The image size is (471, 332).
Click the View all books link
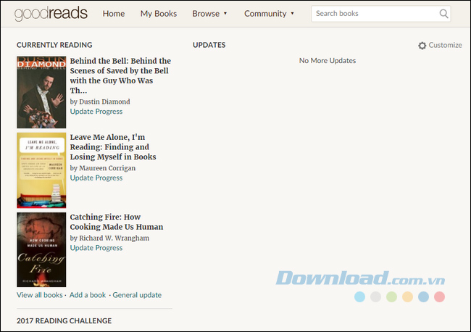[x=40, y=295]
